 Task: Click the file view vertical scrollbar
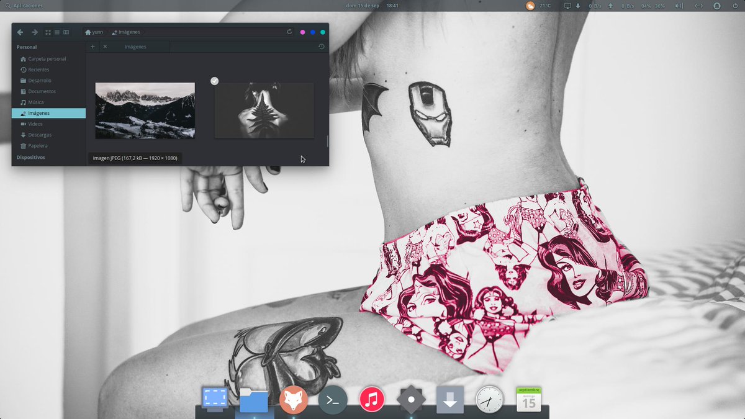click(x=327, y=141)
